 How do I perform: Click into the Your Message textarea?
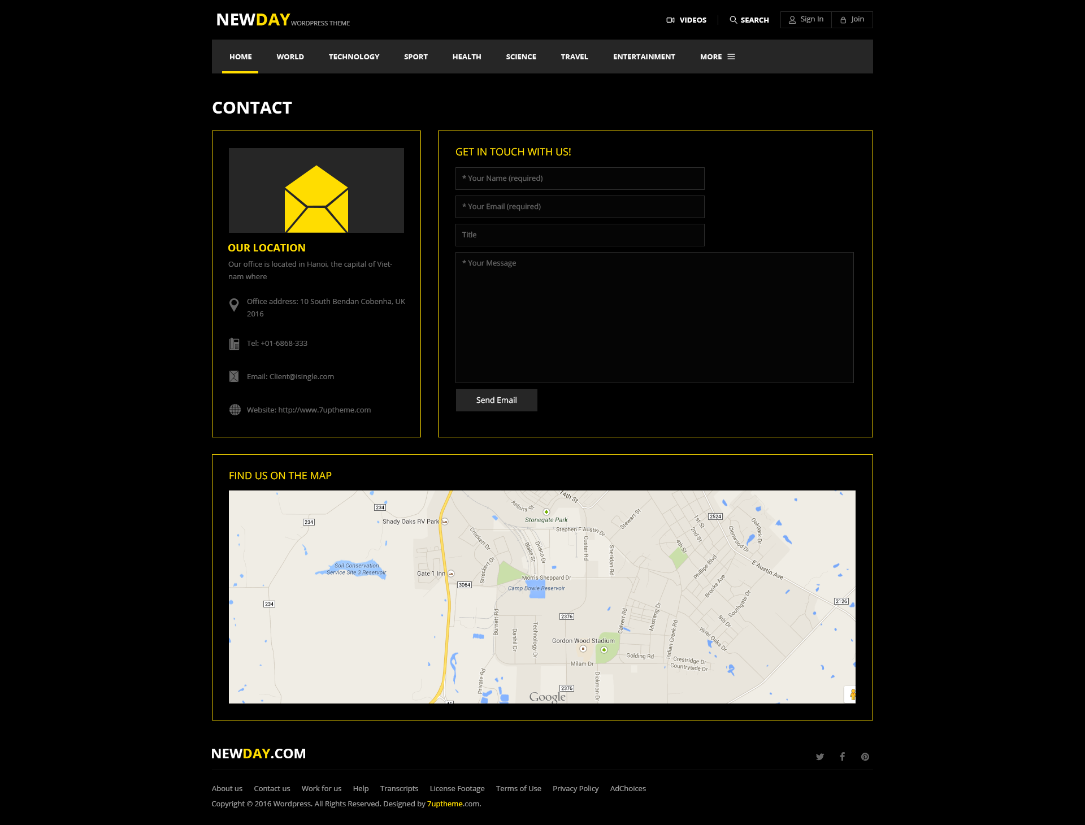[x=654, y=317]
